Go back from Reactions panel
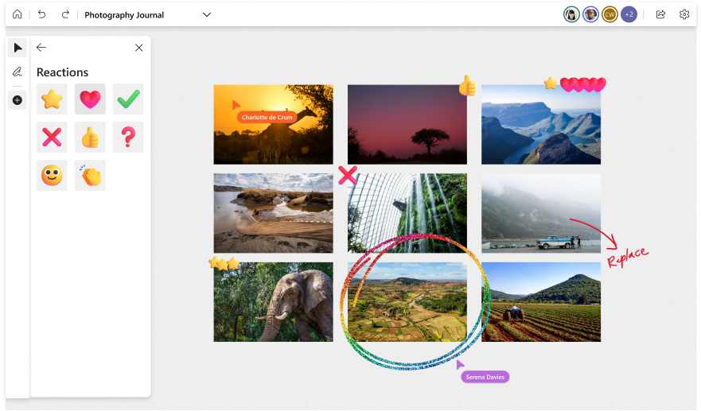Viewport: 701px width, 411px height. pos(41,48)
